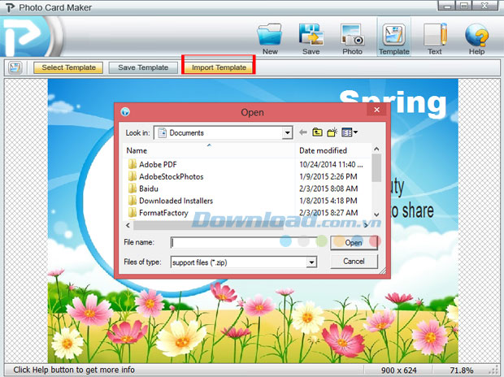Open Help from the toolbar
Viewport: 504px width, 377px height.
[x=476, y=37]
